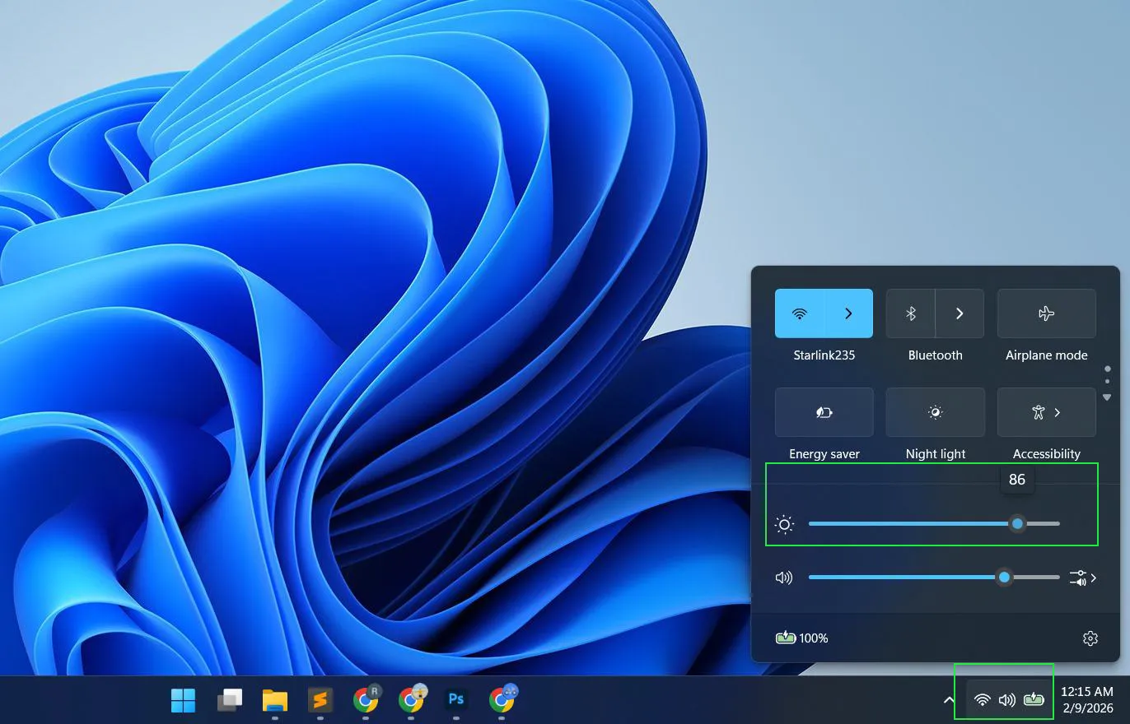Expand the Starlink235 Wi-Fi network list
This screenshot has width=1130, height=724.
pyautogui.click(x=849, y=313)
